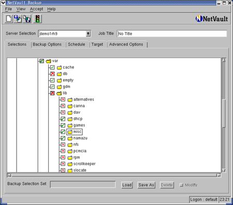Click the folder icon next to var
This screenshot has width=233, height=205.
coord(49,61)
